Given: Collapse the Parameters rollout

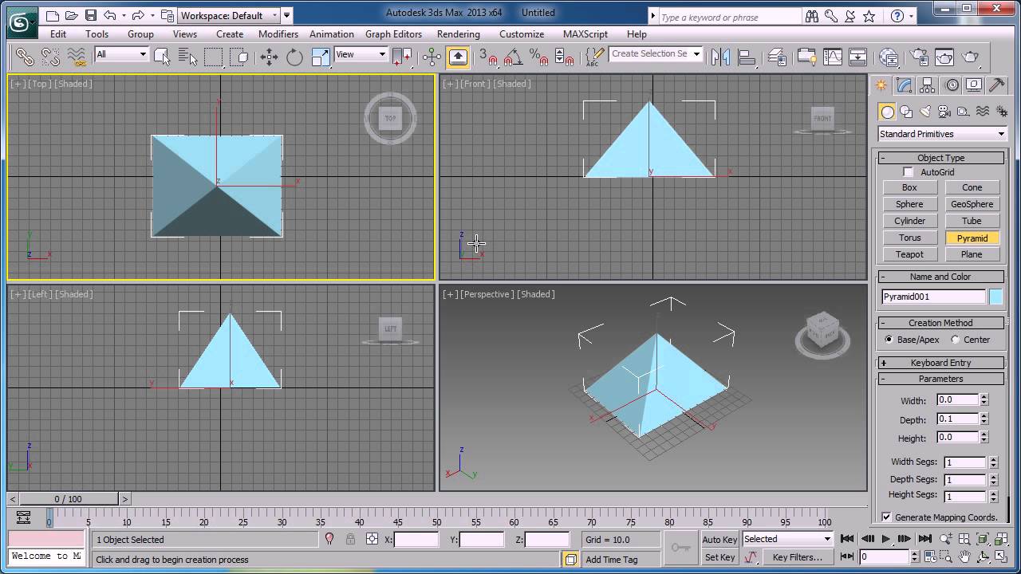Looking at the screenshot, I should tap(940, 379).
